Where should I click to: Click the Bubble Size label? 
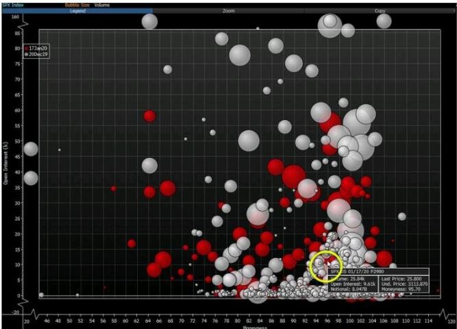(x=76, y=5)
